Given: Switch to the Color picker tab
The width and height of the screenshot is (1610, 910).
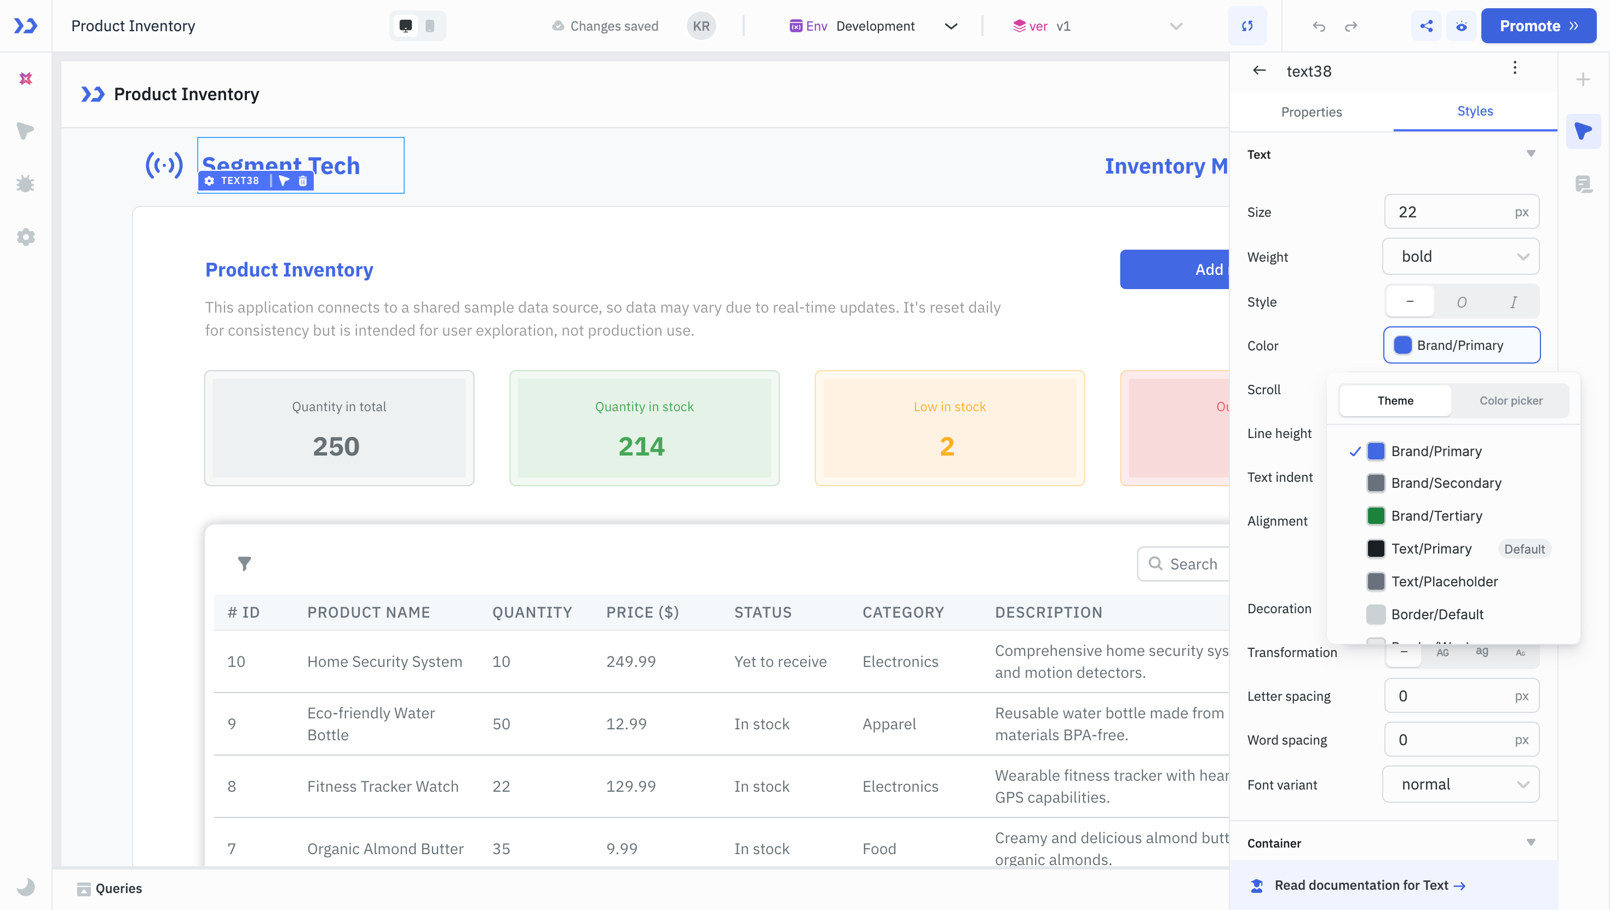Looking at the screenshot, I should click(1511, 401).
